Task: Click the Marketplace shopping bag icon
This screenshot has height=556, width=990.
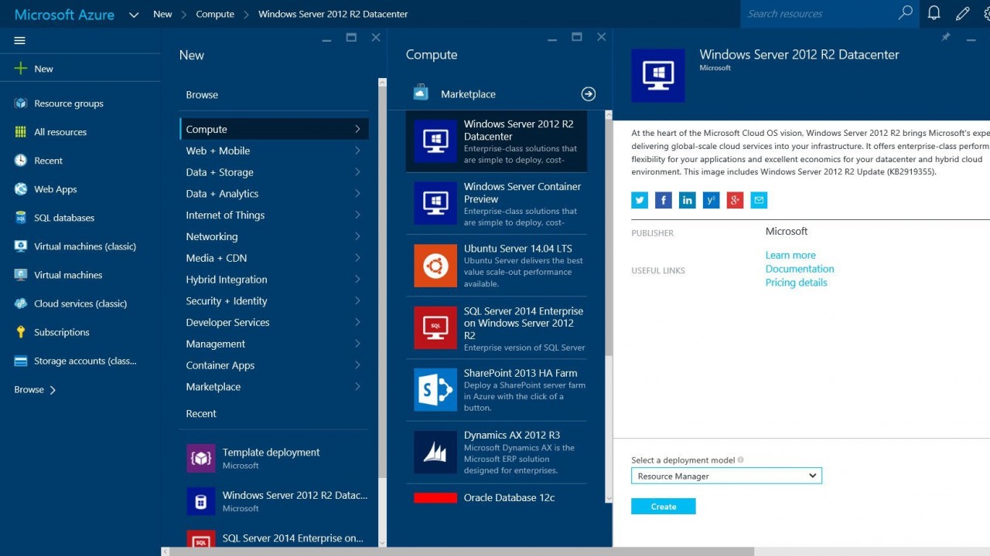Action: (x=421, y=93)
